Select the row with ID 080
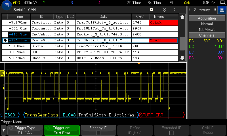Viewport: 227px width, 136px height. (90, 52)
